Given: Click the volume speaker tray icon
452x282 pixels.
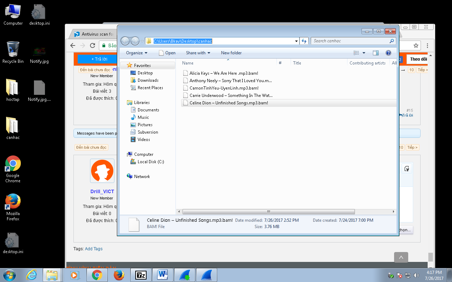Looking at the screenshot, I should tap(416, 275).
